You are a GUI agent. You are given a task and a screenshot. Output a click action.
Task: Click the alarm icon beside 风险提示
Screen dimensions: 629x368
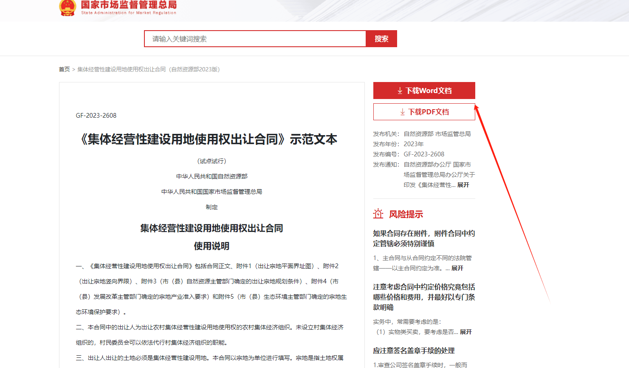click(378, 214)
